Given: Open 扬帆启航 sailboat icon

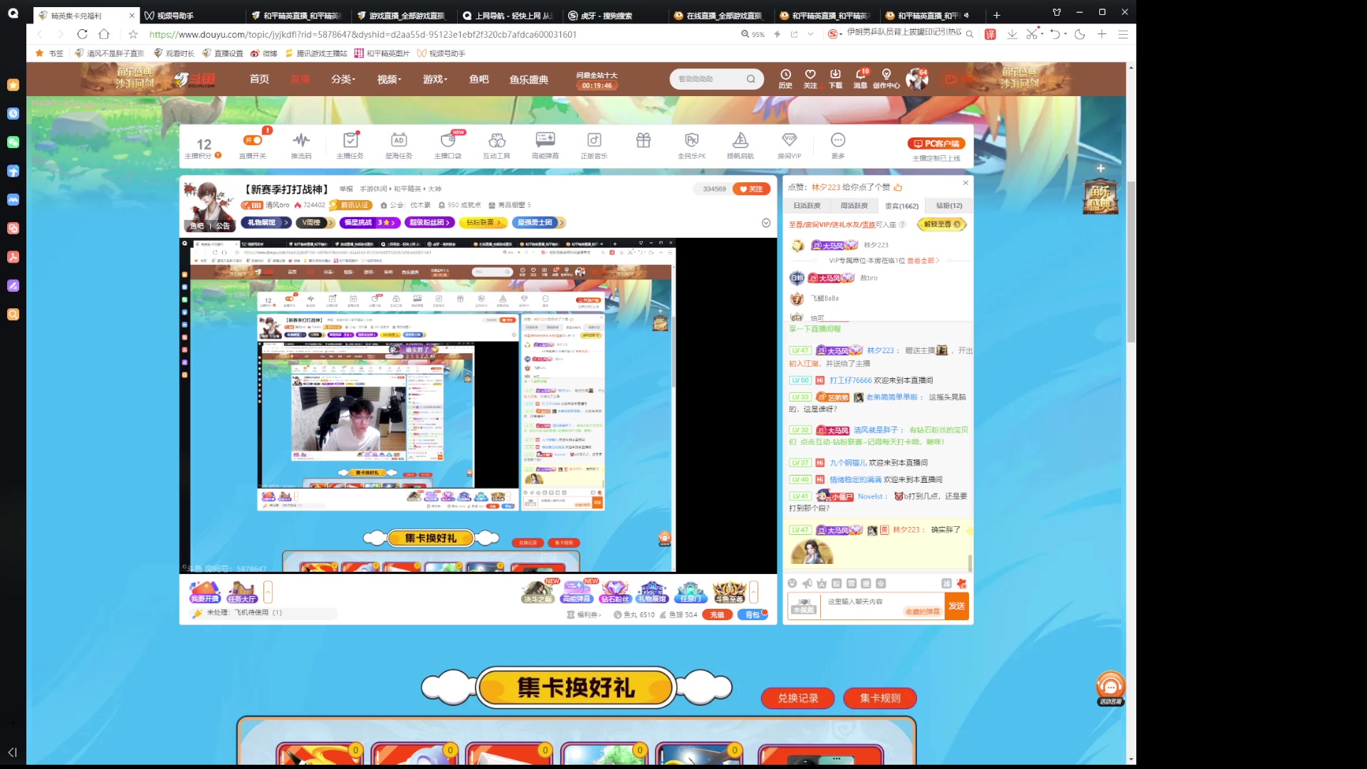Looking at the screenshot, I should coord(740,145).
